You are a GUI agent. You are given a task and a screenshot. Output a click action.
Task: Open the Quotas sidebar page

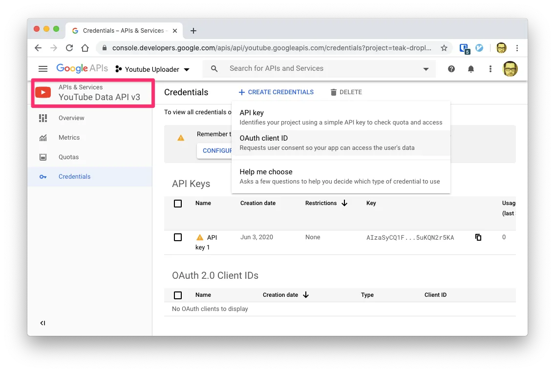tap(90, 157)
